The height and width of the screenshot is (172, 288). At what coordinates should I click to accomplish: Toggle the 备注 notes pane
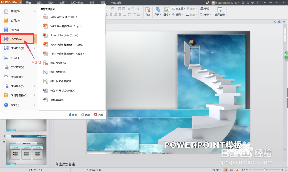217,170
